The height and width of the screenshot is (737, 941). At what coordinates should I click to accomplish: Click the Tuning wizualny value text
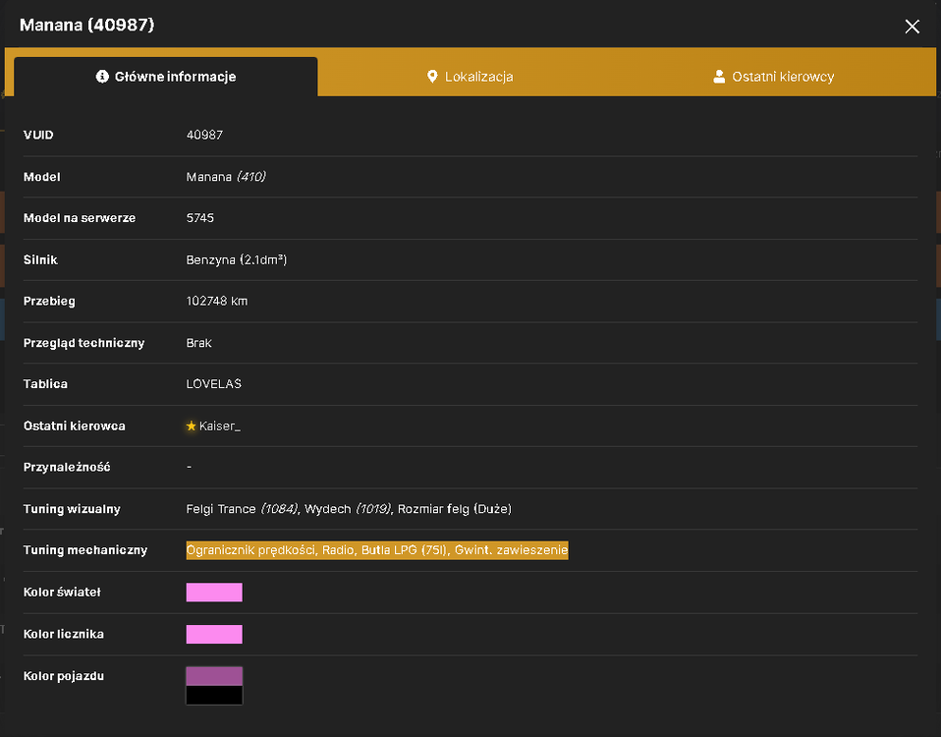tap(349, 509)
